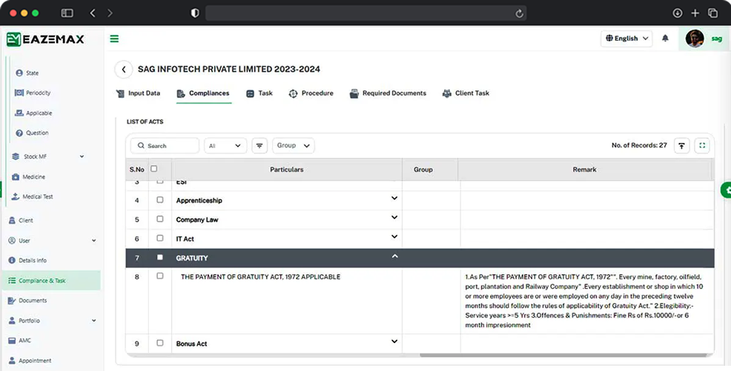
Task: Click the browser address bar
Action: point(366,13)
